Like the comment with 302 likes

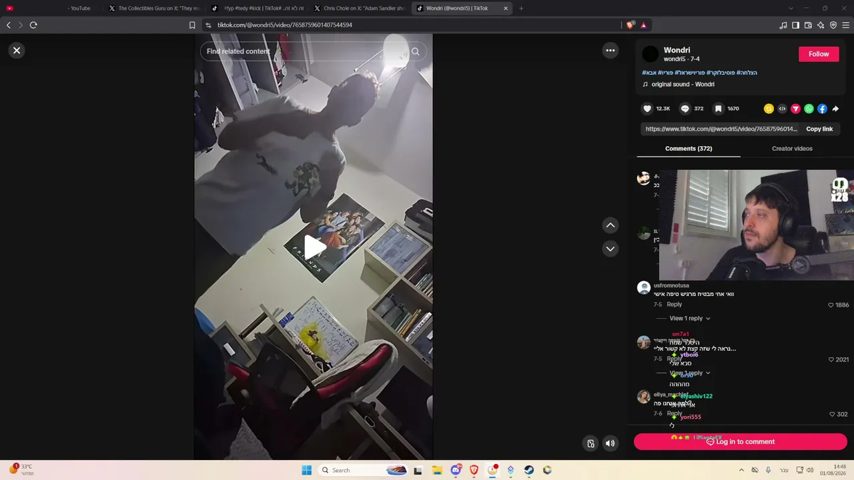click(x=831, y=415)
